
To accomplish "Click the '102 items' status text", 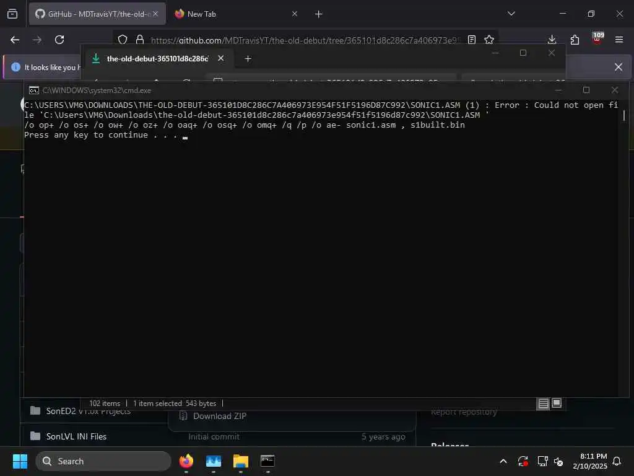I will click(105, 403).
